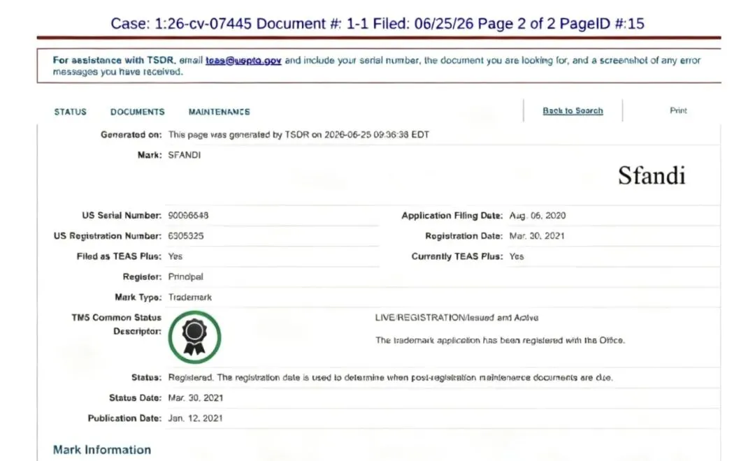Viewport: 755px width, 461px height.
Task: Select the serial number 90096648
Action: click(x=188, y=216)
